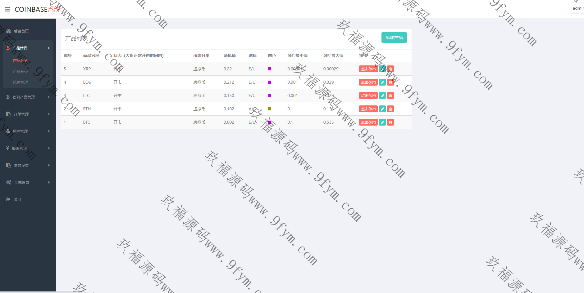This screenshot has width=584, height=293.
Task: Toggle XRP market closed with 点击休市
Action: tap(368, 69)
